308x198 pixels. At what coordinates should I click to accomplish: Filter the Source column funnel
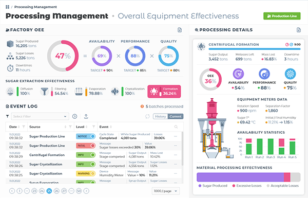click(x=70, y=127)
